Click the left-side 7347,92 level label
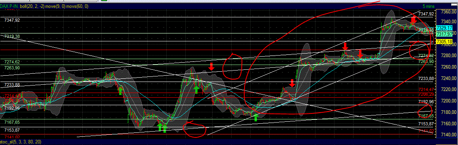458x145 pixels. (x=12, y=20)
